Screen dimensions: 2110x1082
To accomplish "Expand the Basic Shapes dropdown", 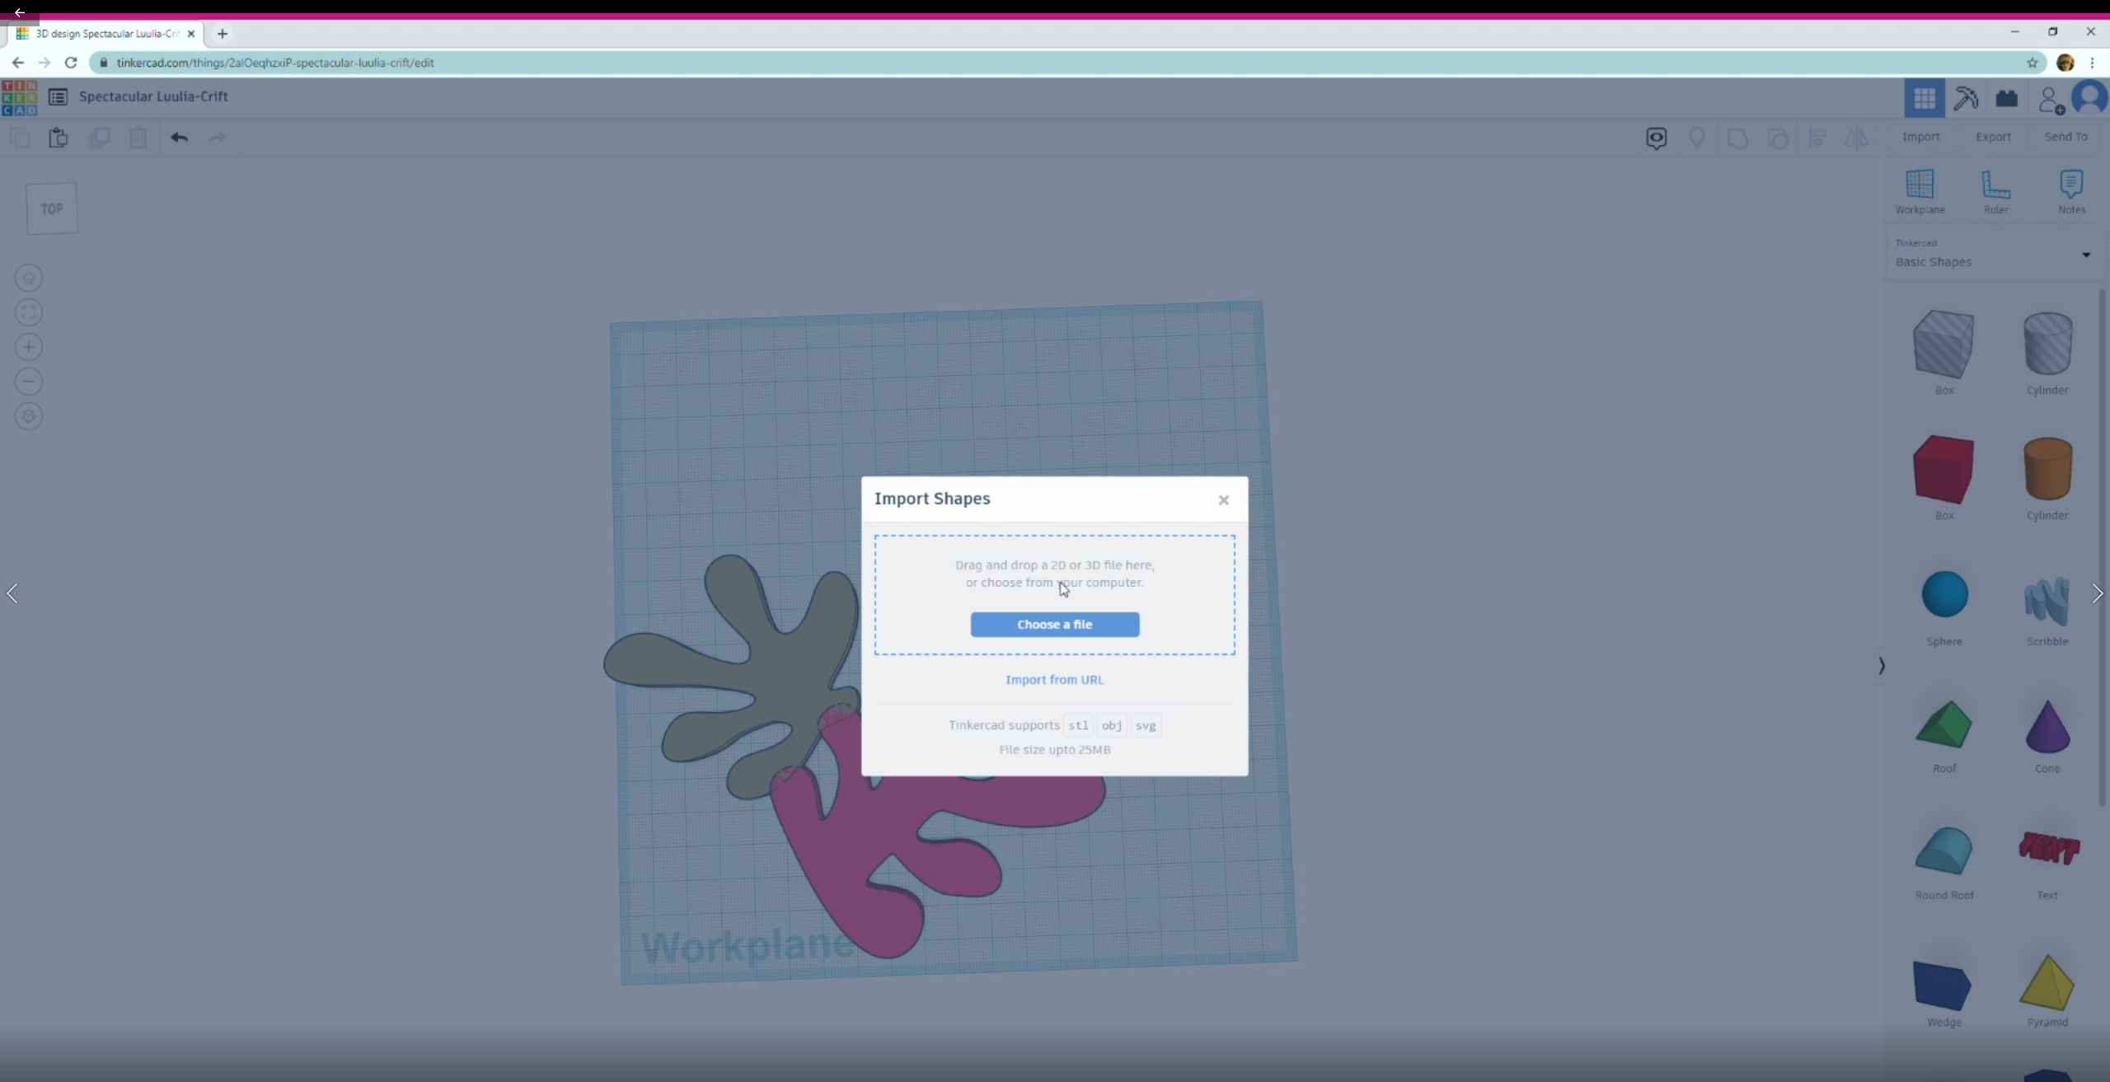I will (2085, 255).
